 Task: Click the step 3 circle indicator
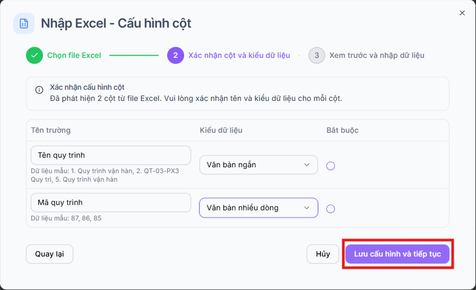pyautogui.click(x=317, y=55)
